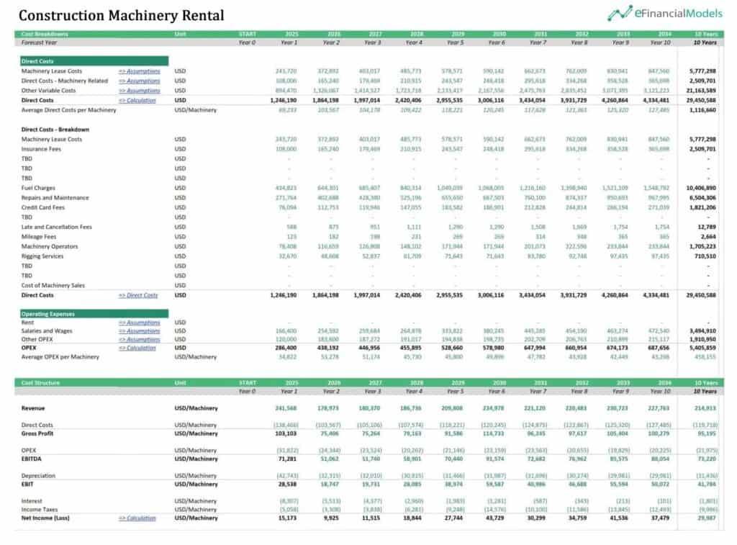Screen dimensions: 737x545
Task: Select the Gross Profit row label
Action: pyautogui.click(x=37, y=433)
